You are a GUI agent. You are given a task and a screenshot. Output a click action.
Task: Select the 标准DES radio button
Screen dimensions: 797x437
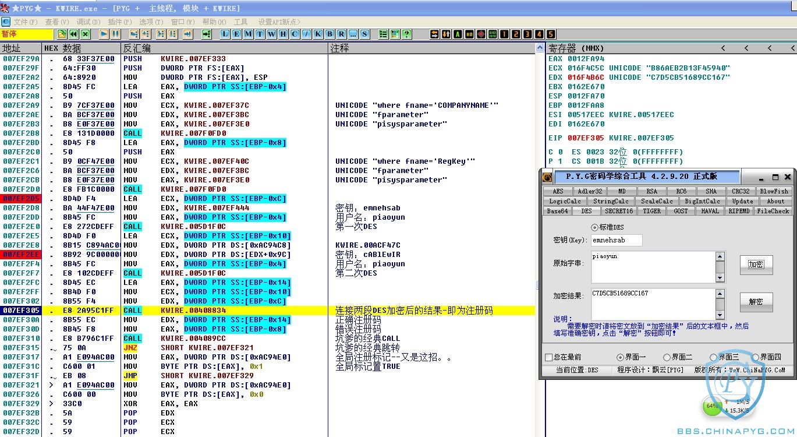coord(594,227)
